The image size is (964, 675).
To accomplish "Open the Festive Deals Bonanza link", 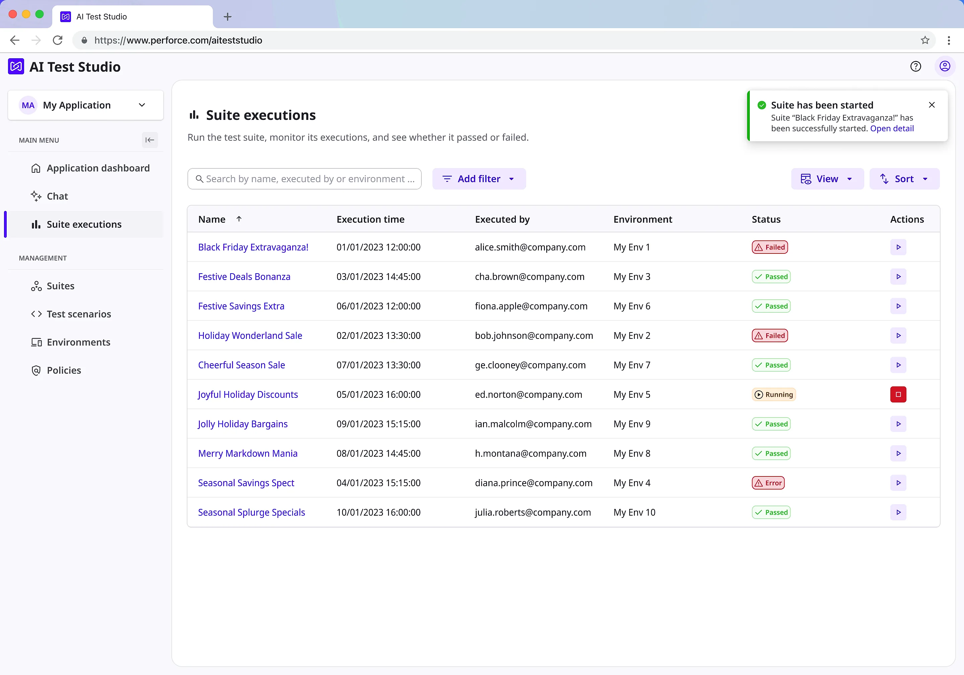I will [x=244, y=276].
